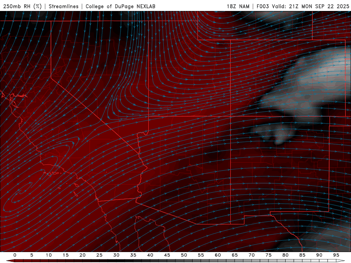Click the '65' color scale label
Viewport: 351px width, 263px height.
pyautogui.click(x=235, y=255)
